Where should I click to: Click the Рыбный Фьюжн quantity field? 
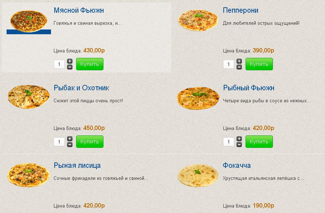point(228,142)
